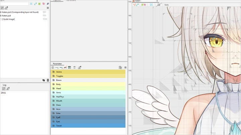Click the ZPOS entry in the log
The height and width of the screenshot is (135, 241).
tap(3, 93)
